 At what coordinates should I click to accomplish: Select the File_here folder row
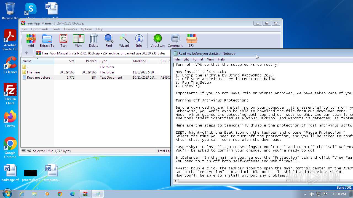click(x=95, y=72)
